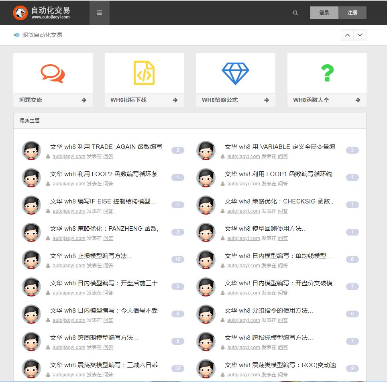
Task: Click avatar next to 跨周期模型 topic
Action: (x=31, y=341)
